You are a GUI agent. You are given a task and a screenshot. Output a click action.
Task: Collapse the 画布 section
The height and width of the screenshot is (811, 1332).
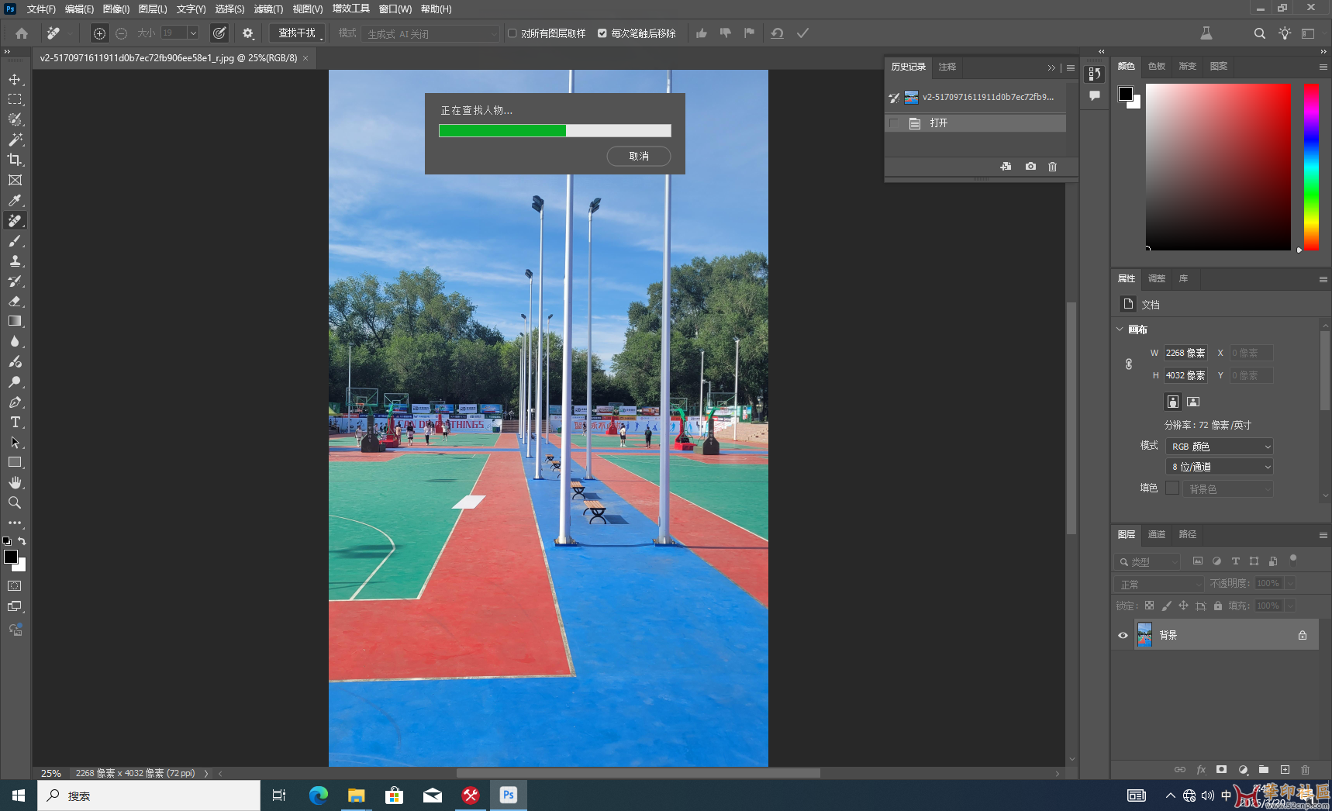[1120, 330]
